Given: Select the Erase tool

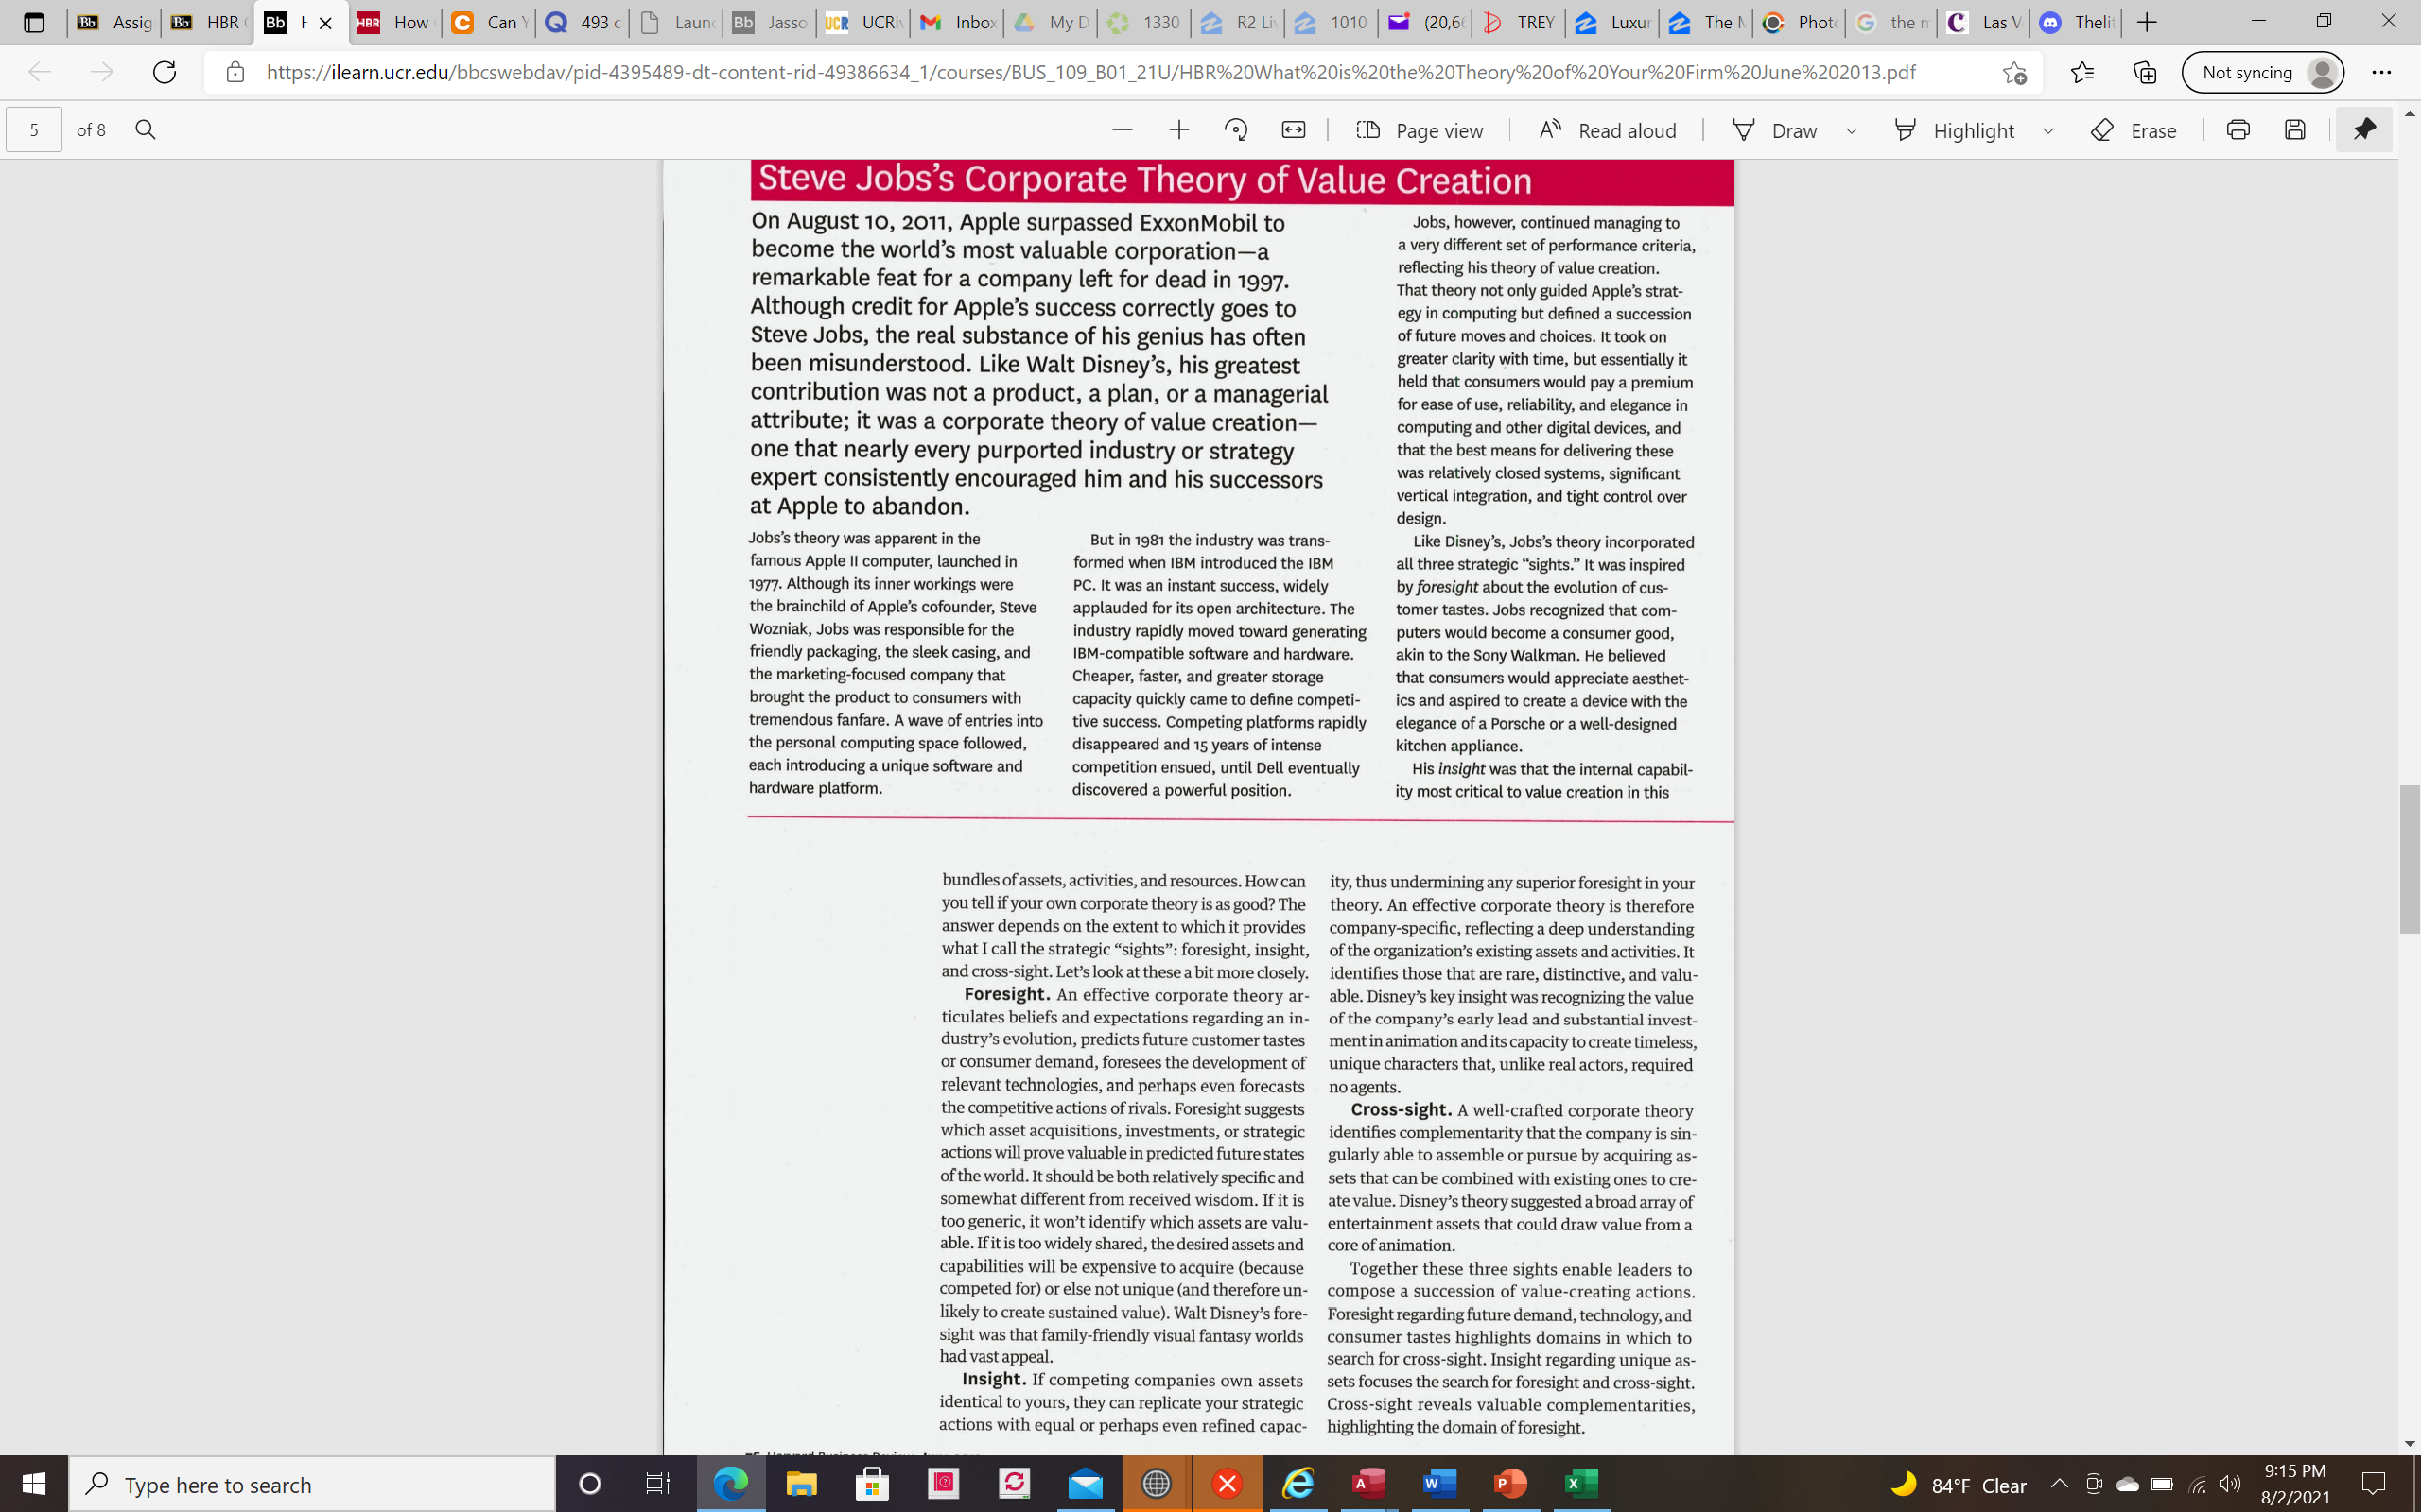Looking at the screenshot, I should pos(2134,130).
